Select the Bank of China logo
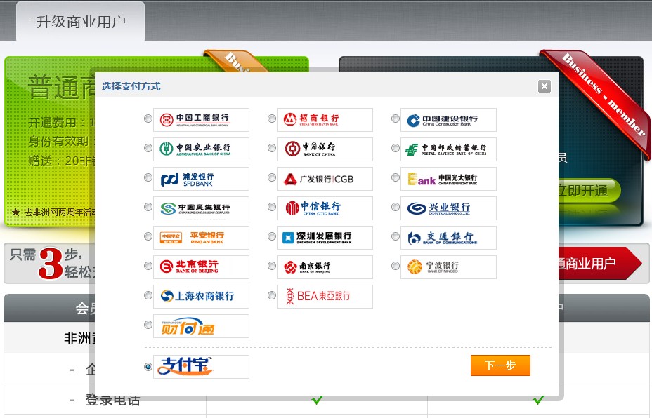 click(325, 149)
